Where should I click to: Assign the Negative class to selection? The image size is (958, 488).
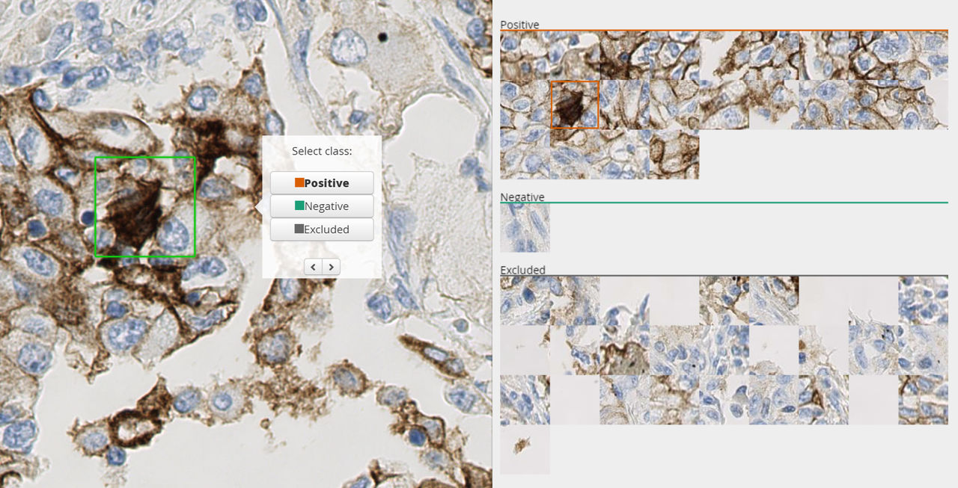click(x=322, y=206)
